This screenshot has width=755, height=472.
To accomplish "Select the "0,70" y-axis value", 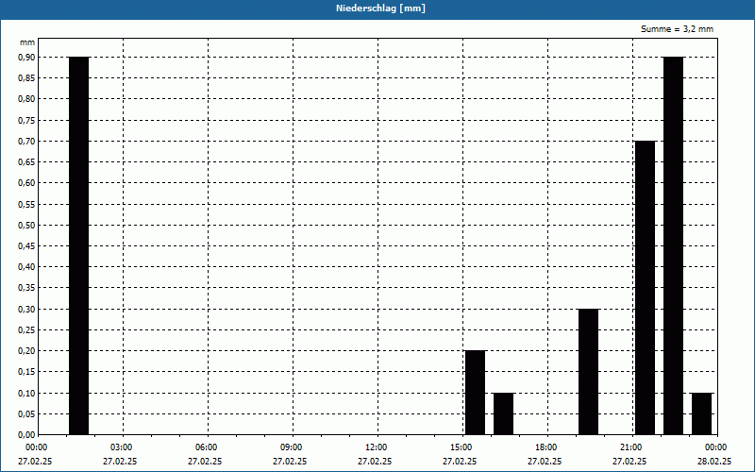I will point(26,141).
